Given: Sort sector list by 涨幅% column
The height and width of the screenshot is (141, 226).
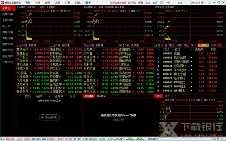Looking at the screenshot, I should (x=199, y=49).
